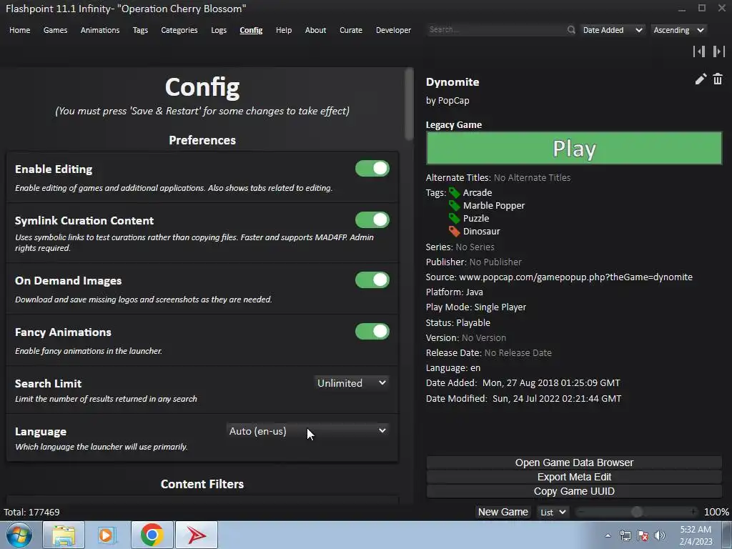
Task: Show hidden system tray icons
Action: click(608, 535)
